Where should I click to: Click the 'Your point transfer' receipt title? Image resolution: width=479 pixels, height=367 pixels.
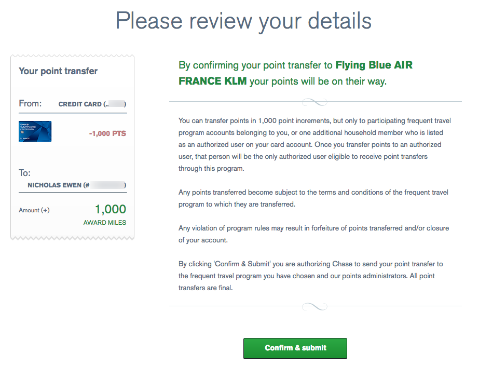(58, 71)
